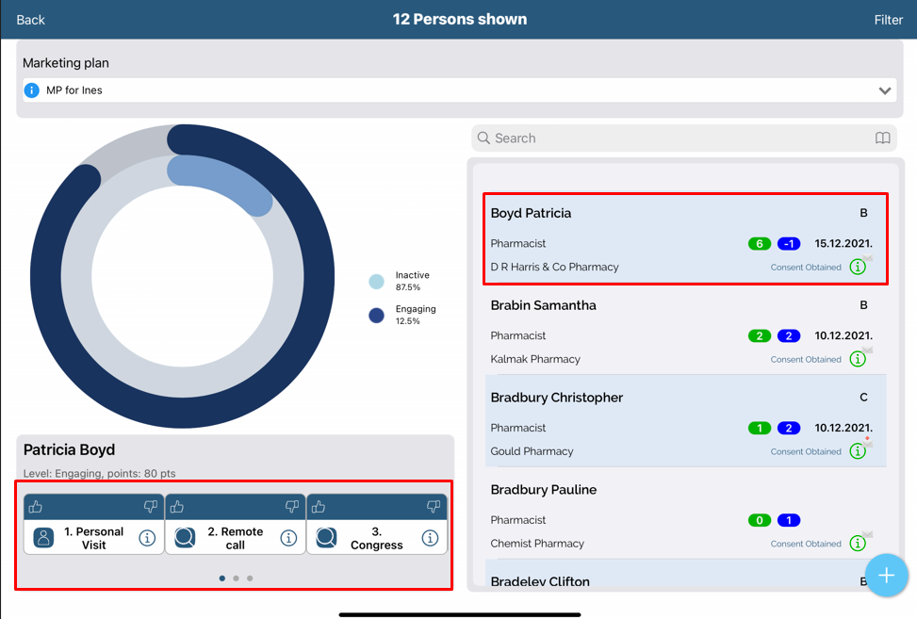Viewport: 917px width, 619px height.
Task: Click the Back button
Action: pos(30,20)
